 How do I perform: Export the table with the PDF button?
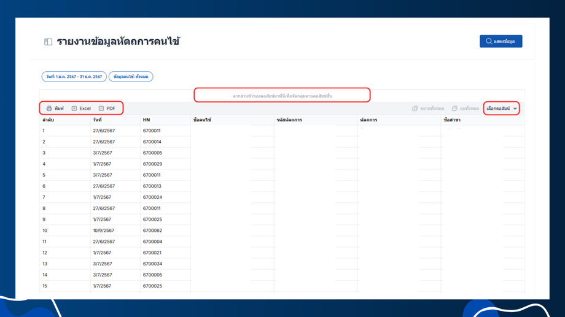point(107,109)
